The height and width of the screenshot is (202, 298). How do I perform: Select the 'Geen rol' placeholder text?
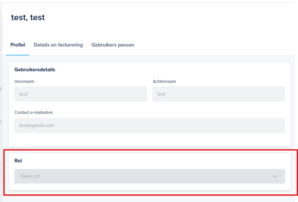point(30,176)
